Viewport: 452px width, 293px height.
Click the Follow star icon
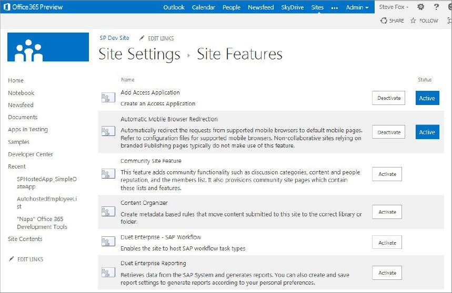pyautogui.click(x=414, y=20)
